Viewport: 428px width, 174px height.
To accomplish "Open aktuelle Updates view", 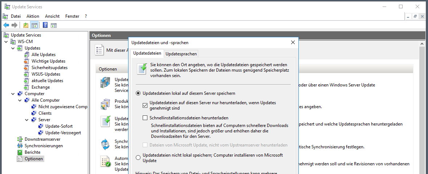I will pyautogui.click(x=47, y=81).
